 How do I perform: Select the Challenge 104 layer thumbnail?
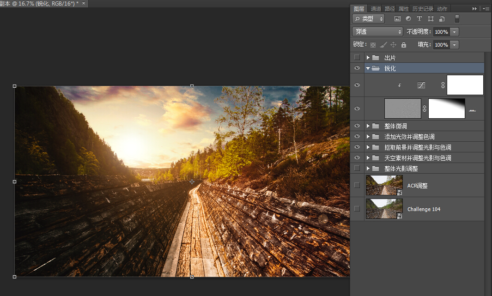pyautogui.click(x=384, y=209)
